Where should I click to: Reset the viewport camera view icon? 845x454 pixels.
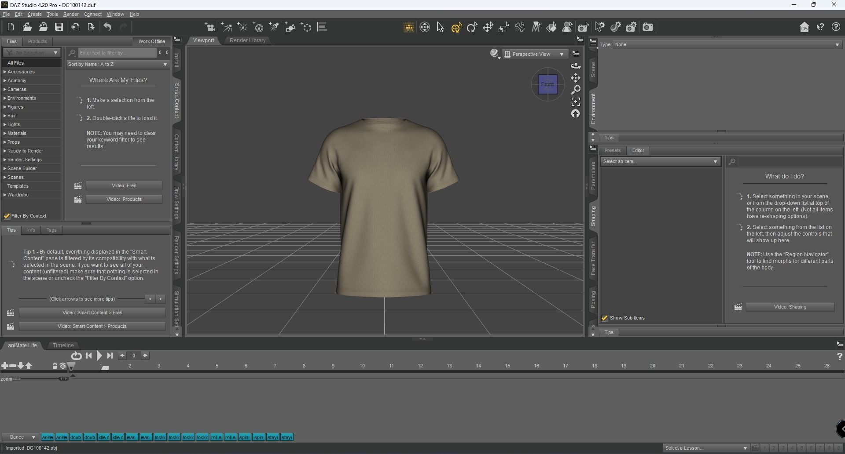click(576, 113)
